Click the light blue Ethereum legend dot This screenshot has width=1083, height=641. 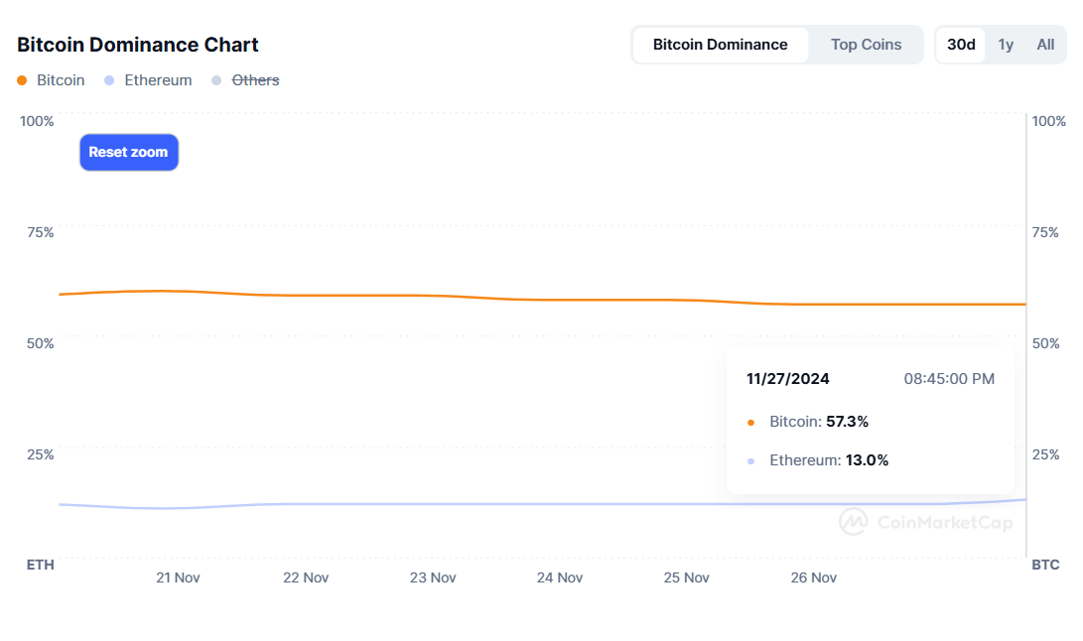click(109, 80)
